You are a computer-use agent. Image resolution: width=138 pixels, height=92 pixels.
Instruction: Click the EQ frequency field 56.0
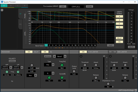pyautogui.click(x=62, y=68)
